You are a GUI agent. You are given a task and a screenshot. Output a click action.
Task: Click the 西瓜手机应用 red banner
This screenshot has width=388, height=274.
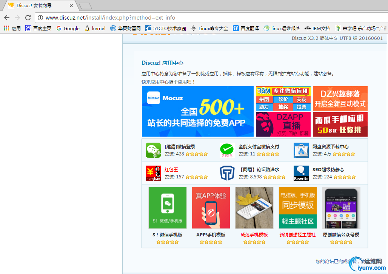[x=340, y=125]
